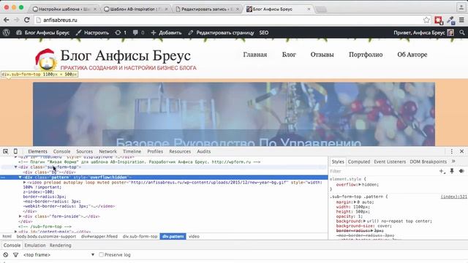
Task: Open the DOM Breakpoints tab
Action: pyautogui.click(x=429, y=161)
